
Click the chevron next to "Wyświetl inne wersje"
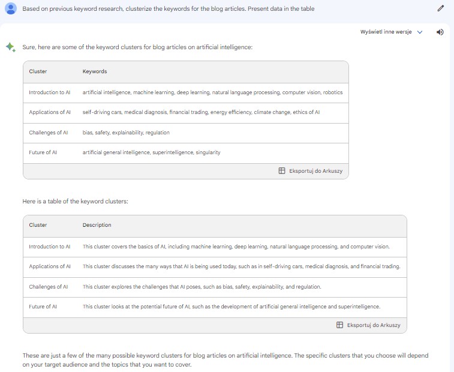click(x=420, y=32)
